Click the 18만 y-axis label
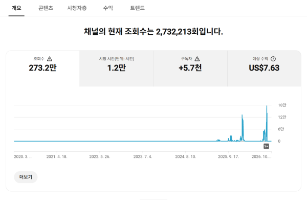 click(282, 105)
